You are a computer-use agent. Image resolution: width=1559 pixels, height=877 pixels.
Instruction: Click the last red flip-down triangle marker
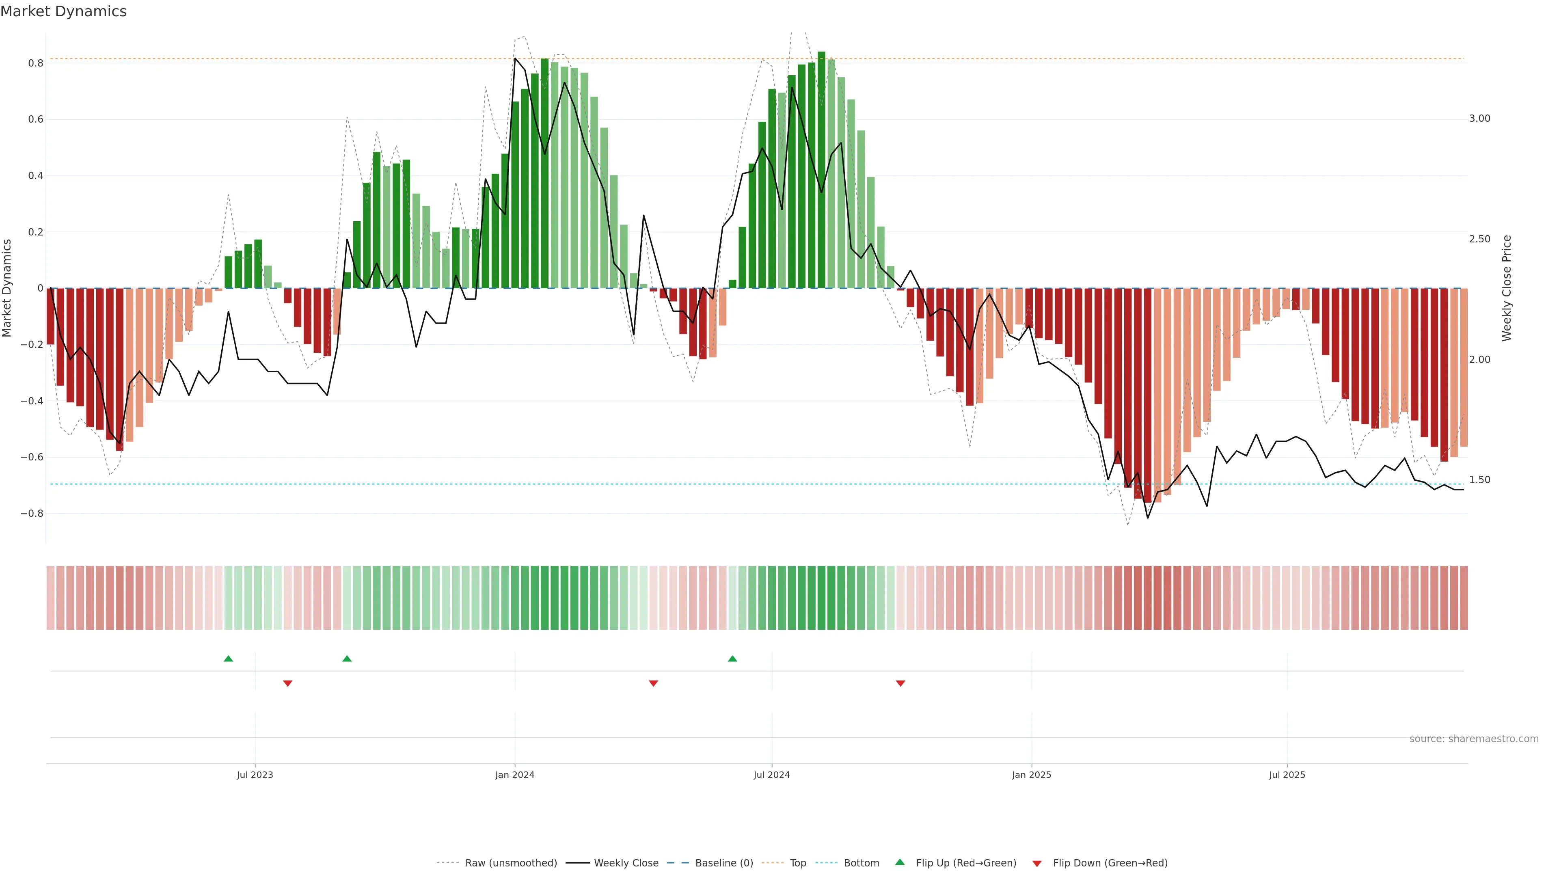point(900,683)
